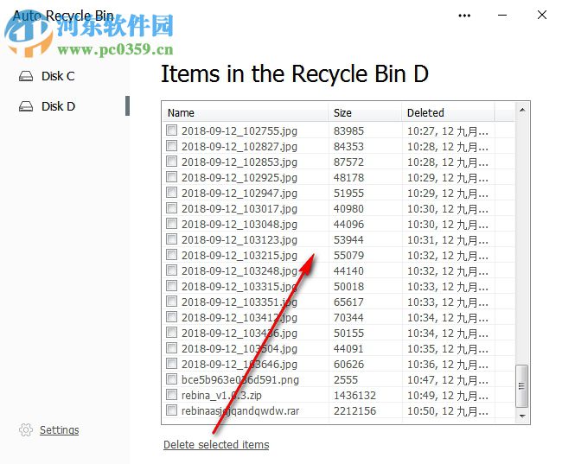This screenshot has width=562, height=464.
Task: Click deleted time 10:27, 12 九月
Action: click(x=448, y=131)
